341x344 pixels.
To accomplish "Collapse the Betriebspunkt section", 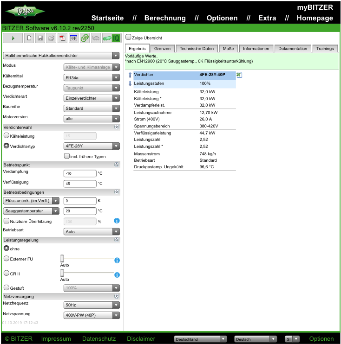I will pyautogui.click(x=117, y=165).
